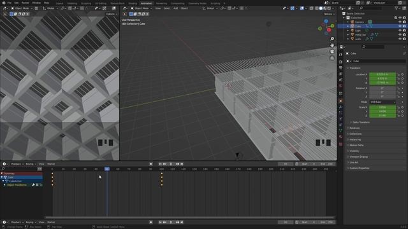The height and width of the screenshot is (229, 408).
Task: Open Marker menu in upper timeline
Action: [x=51, y=164]
